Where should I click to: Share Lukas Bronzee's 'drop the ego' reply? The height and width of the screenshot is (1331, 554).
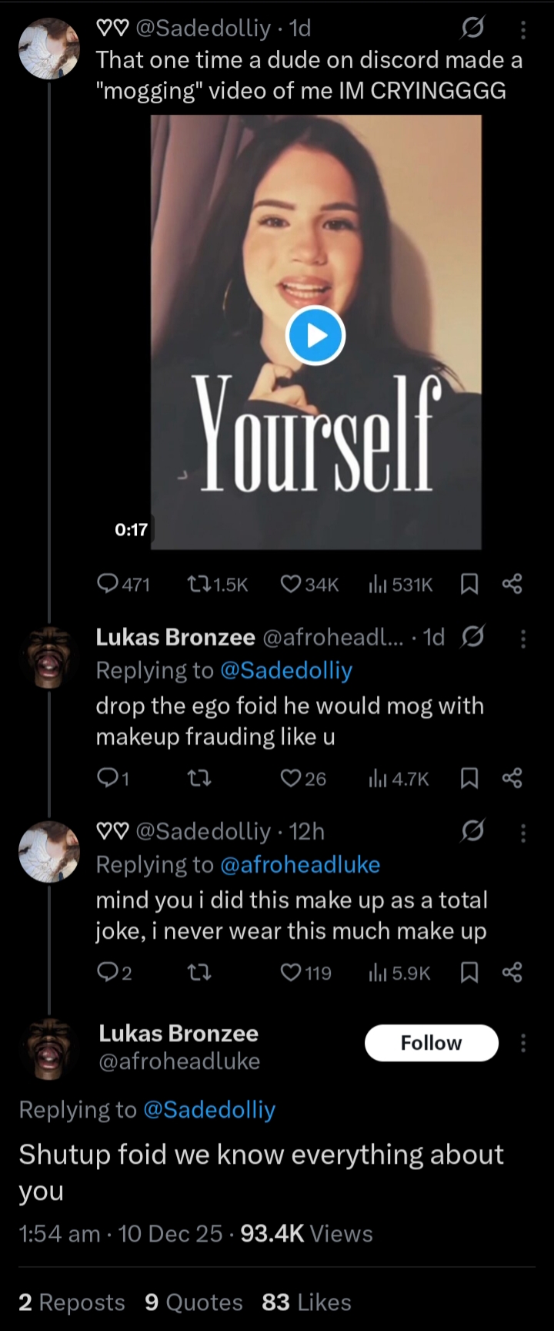[x=512, y=779]
